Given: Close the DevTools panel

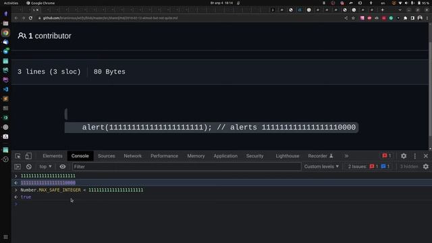Looking at the screenshot, I should coord(426,156).
